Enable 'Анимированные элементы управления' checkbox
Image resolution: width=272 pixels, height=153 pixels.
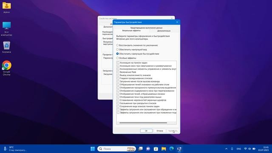118,69
